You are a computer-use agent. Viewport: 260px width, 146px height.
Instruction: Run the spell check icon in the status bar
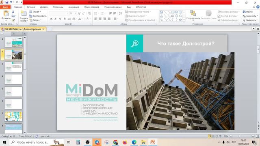pos(37,136)
